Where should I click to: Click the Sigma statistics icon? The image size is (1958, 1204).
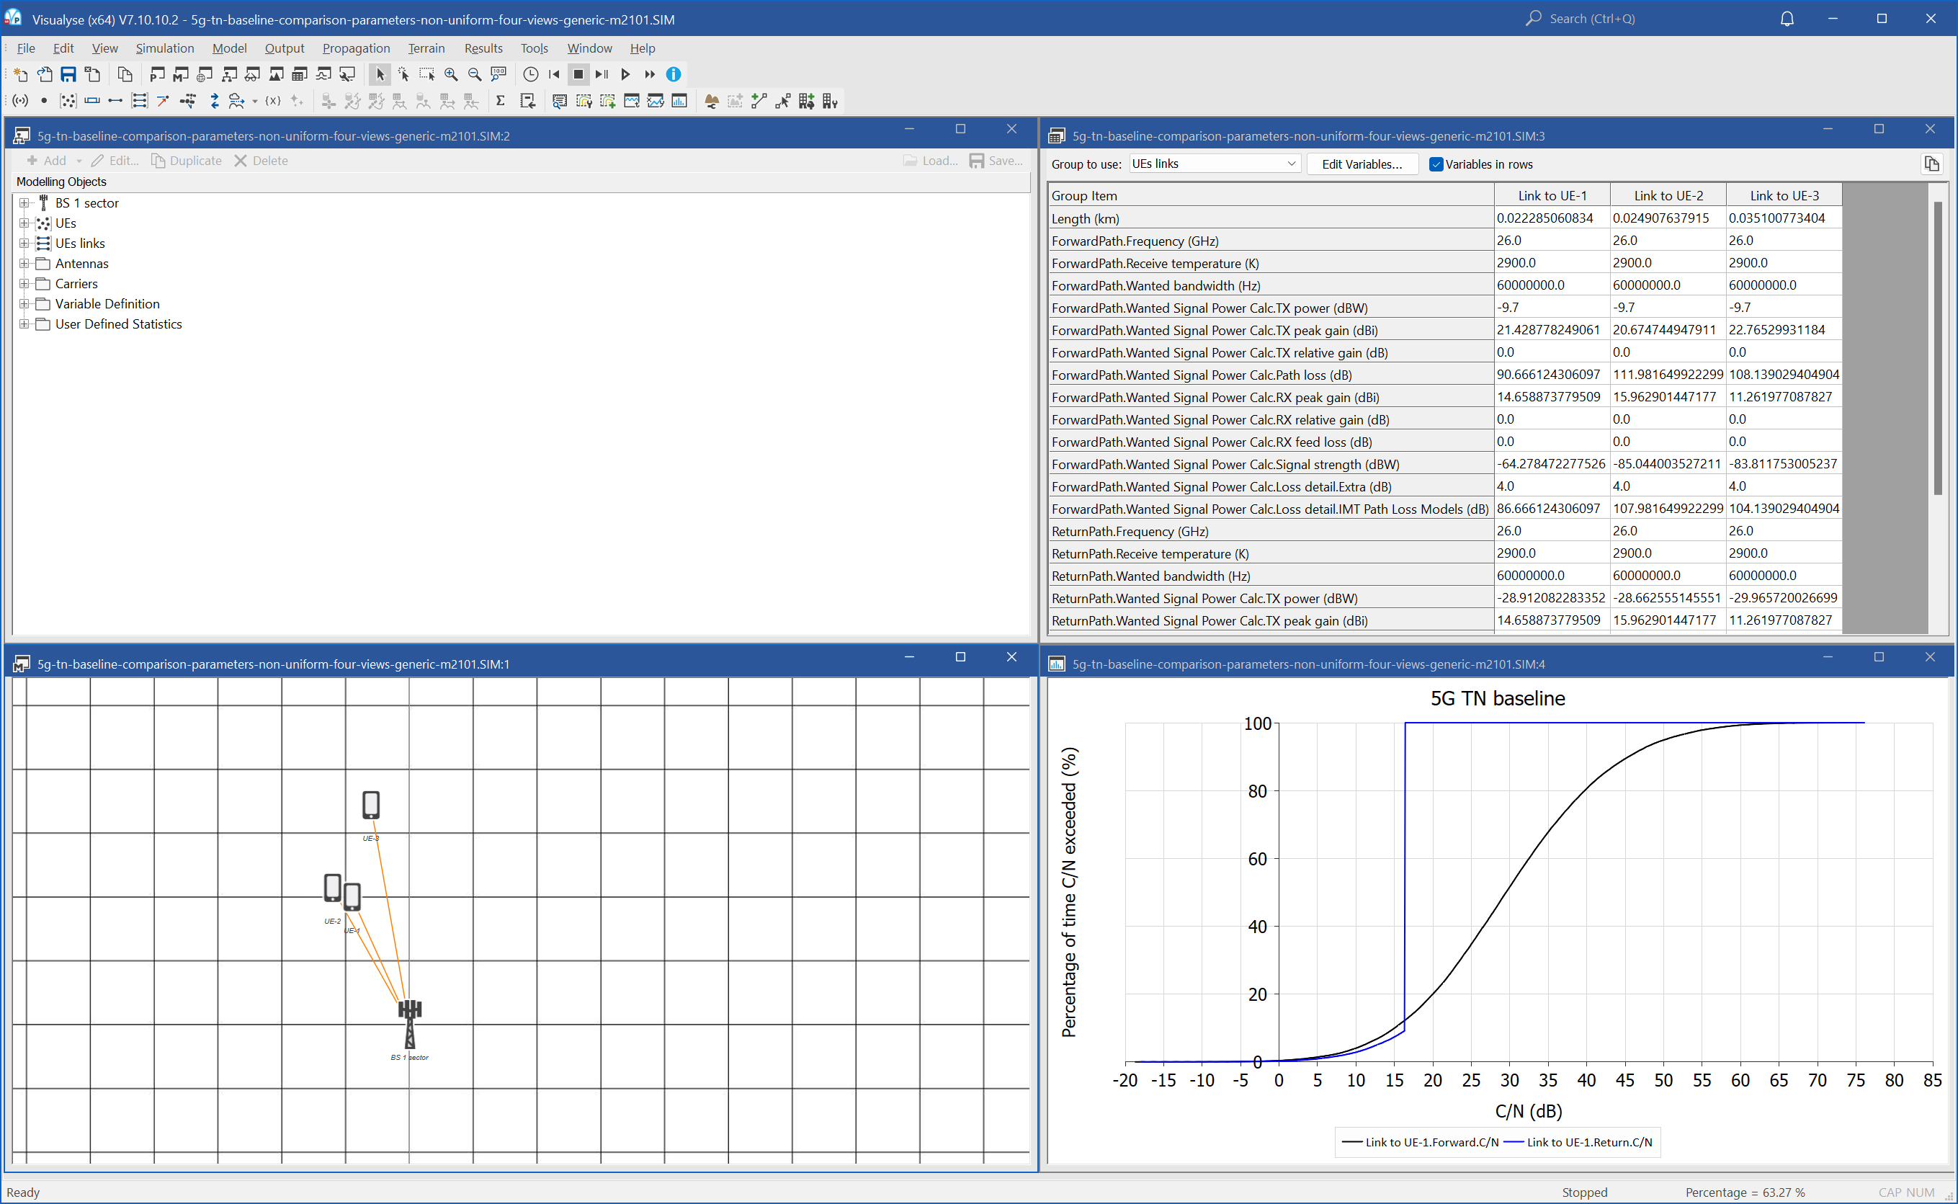tap(501, 101)
